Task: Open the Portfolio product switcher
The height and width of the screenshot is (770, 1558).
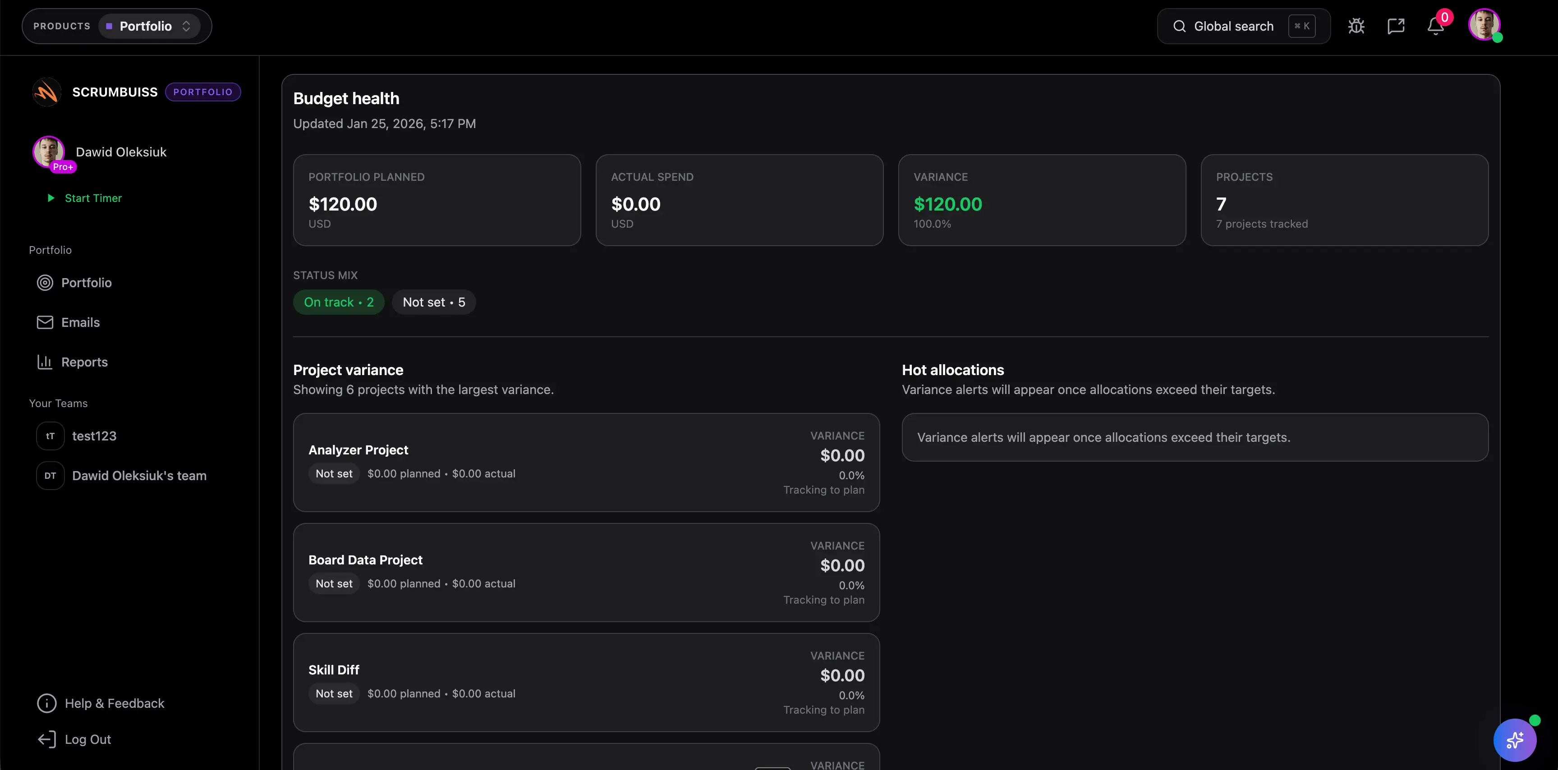Action: pos(145,26)
